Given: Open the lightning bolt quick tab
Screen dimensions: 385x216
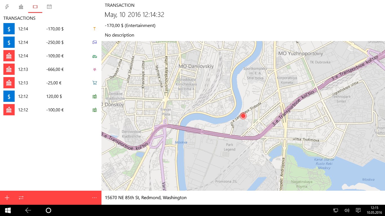Looking at the screenshot, I should click(x=7, y=6).
